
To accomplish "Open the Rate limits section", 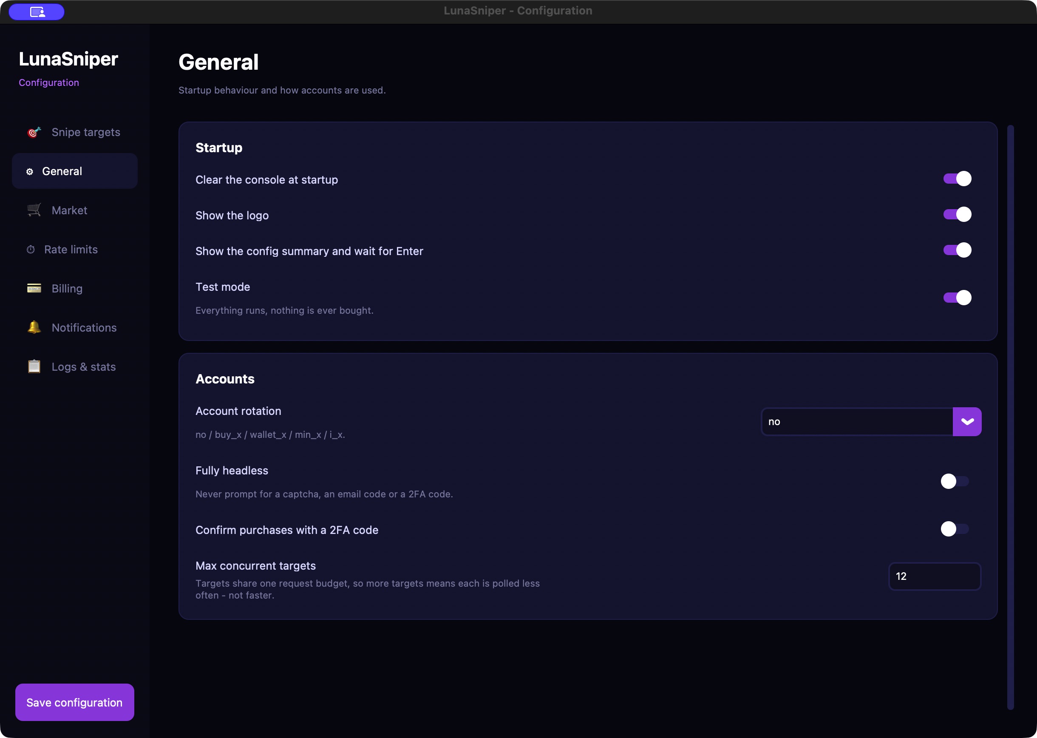I will click(75, 250).
